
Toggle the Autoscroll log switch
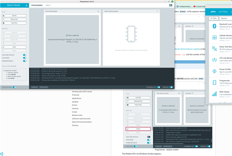point(158,87)
